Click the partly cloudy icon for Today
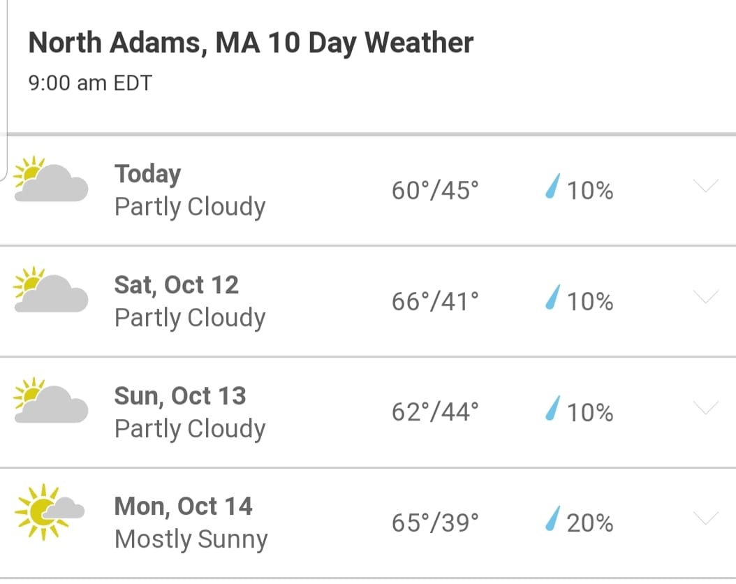The width and height of the screenshot is (736, 584). click(51, 180)
